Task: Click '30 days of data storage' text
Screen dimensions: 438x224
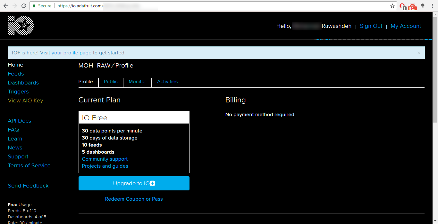Action: (110, 138)
